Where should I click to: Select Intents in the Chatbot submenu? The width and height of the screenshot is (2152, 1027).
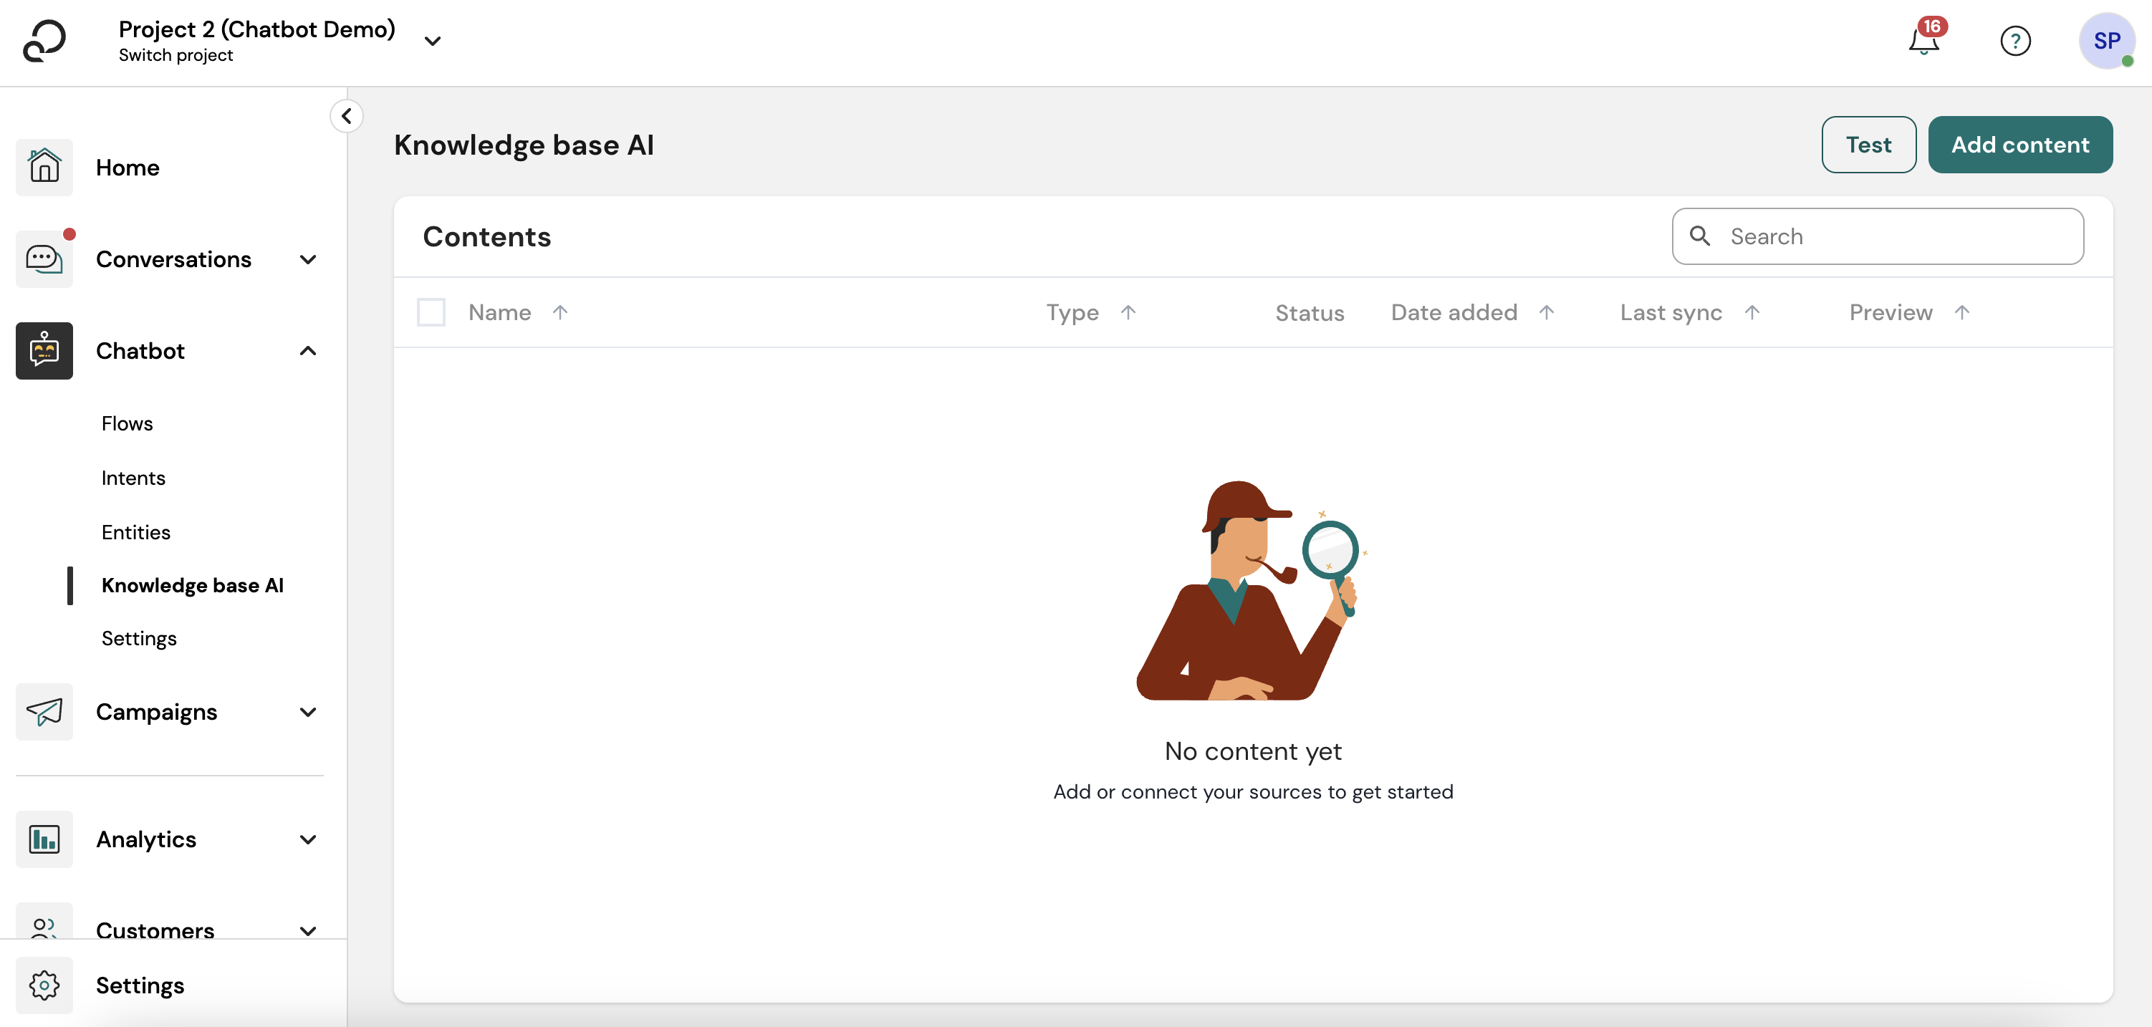[x=134, y=478]
